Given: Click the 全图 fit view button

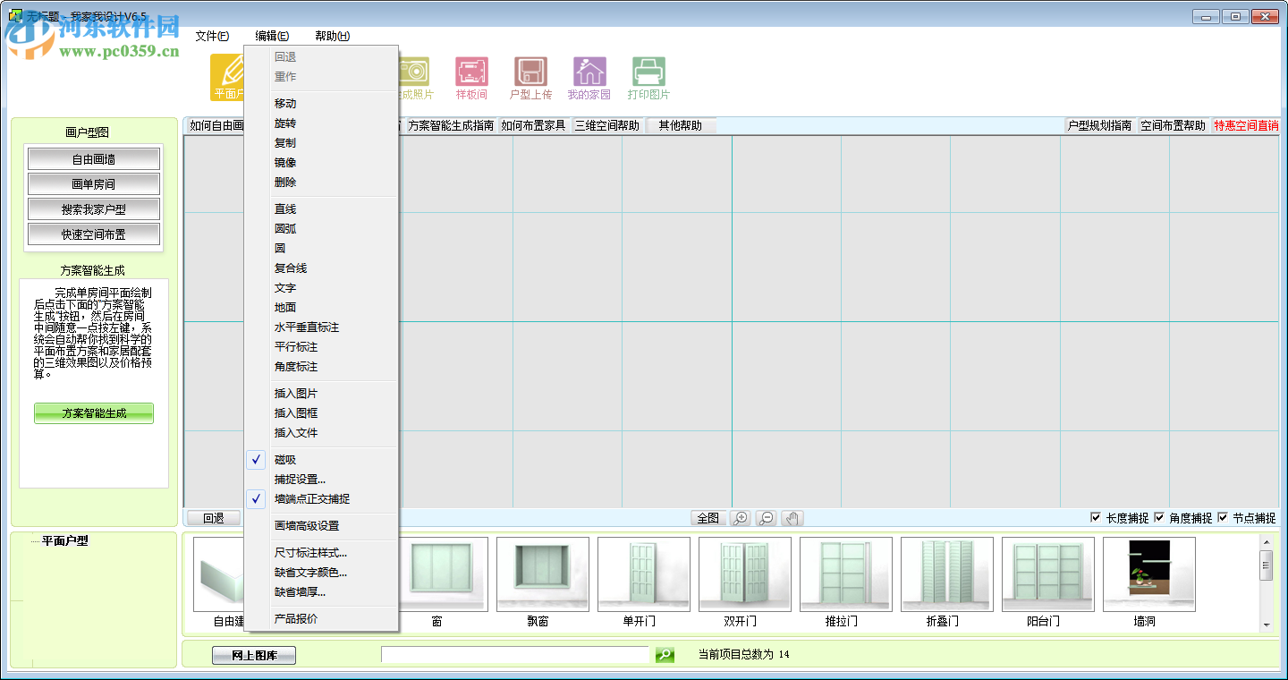Looking at the screenshot, I should (708, 518).
